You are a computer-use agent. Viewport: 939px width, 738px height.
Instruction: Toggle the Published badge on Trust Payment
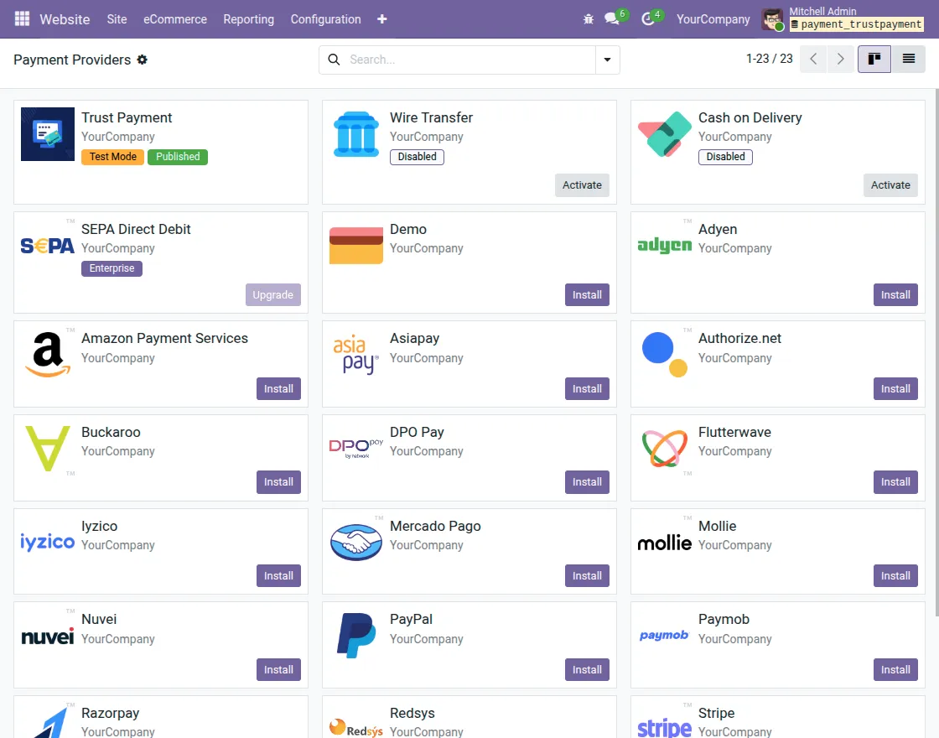point(177,156)
